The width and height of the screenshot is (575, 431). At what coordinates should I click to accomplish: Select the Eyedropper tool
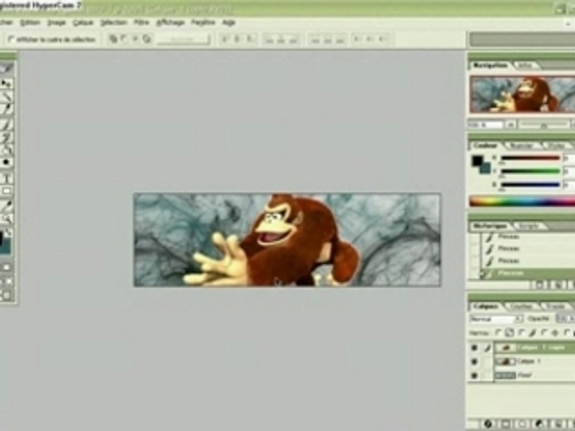6,206
